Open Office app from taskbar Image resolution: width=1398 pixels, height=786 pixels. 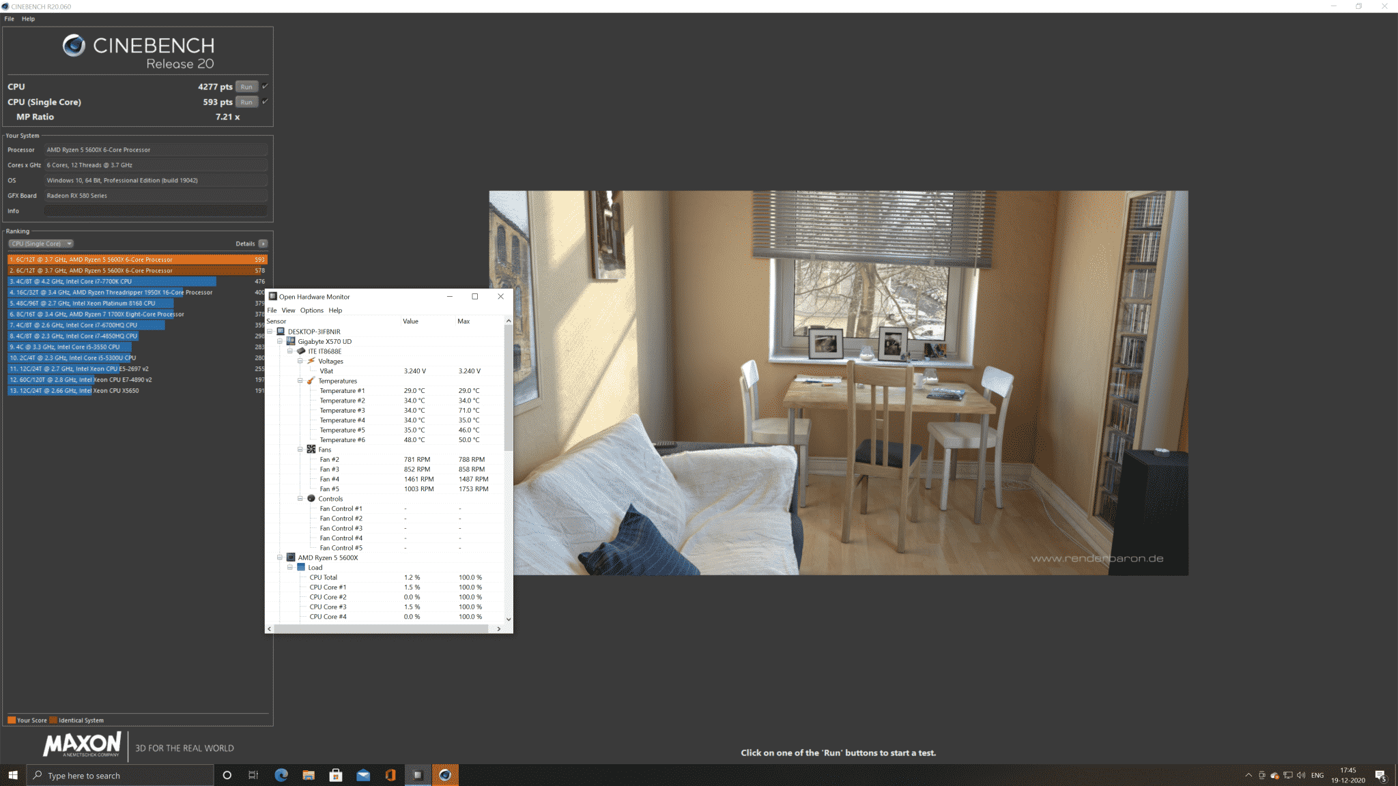[390, 775]
